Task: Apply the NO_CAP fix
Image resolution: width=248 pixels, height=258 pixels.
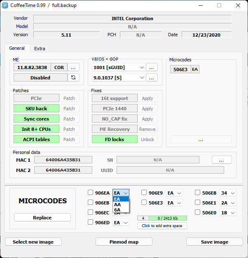Action: [147, 119]
